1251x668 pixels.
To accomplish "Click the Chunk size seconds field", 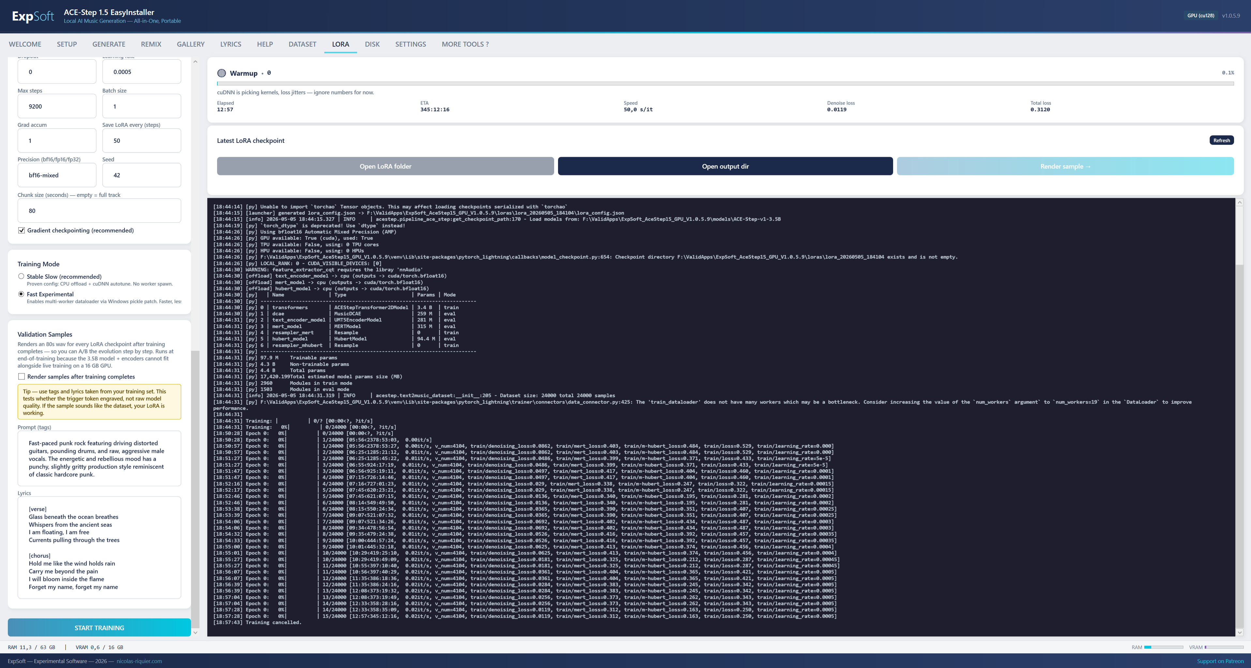I will click(99, 211).
